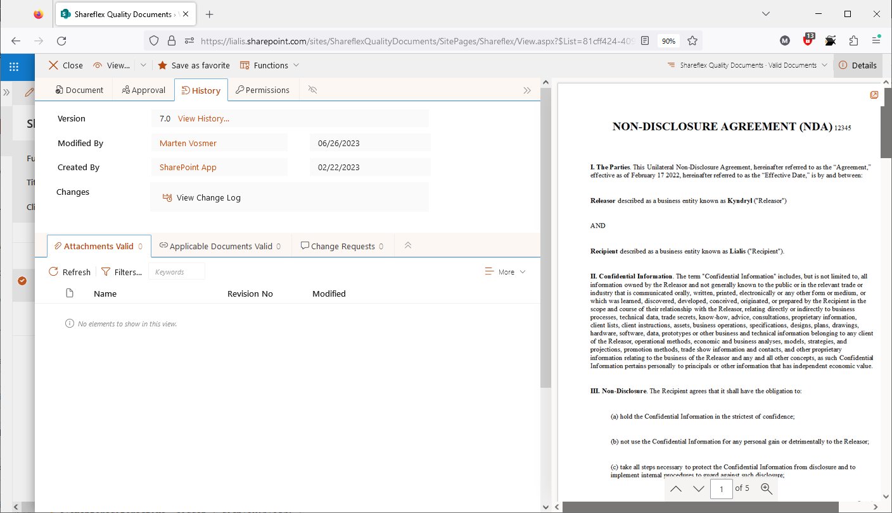Open PDF preview in new window
The image size is (892, 513).
click(874, 95)
